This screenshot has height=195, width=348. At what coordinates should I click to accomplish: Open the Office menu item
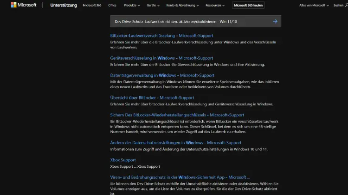[112, 5]
